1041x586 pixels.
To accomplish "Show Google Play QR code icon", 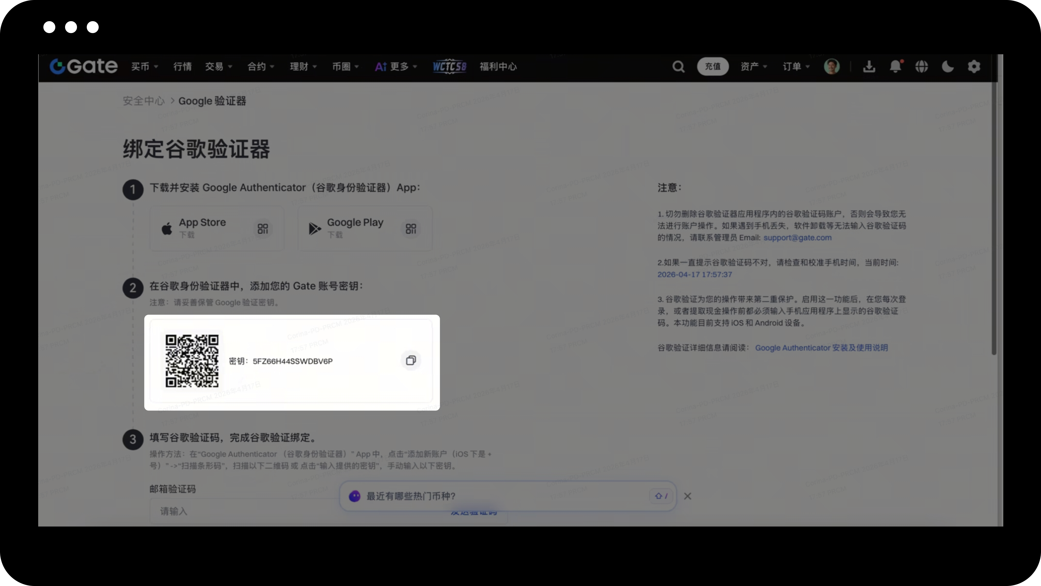I will pyautogui.click(x=411, y=229).
